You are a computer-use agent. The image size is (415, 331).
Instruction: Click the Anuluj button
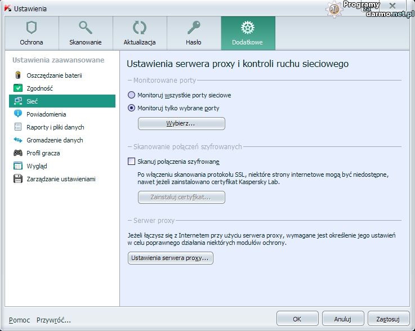click(343, 319)
